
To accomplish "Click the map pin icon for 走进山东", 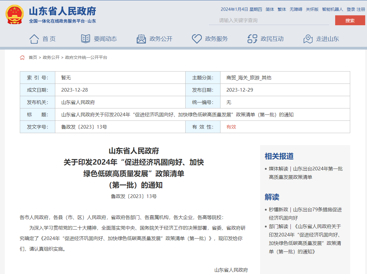I will [x=308, y=39].
